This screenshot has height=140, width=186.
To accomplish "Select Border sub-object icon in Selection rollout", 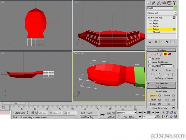I will [161, 54].
